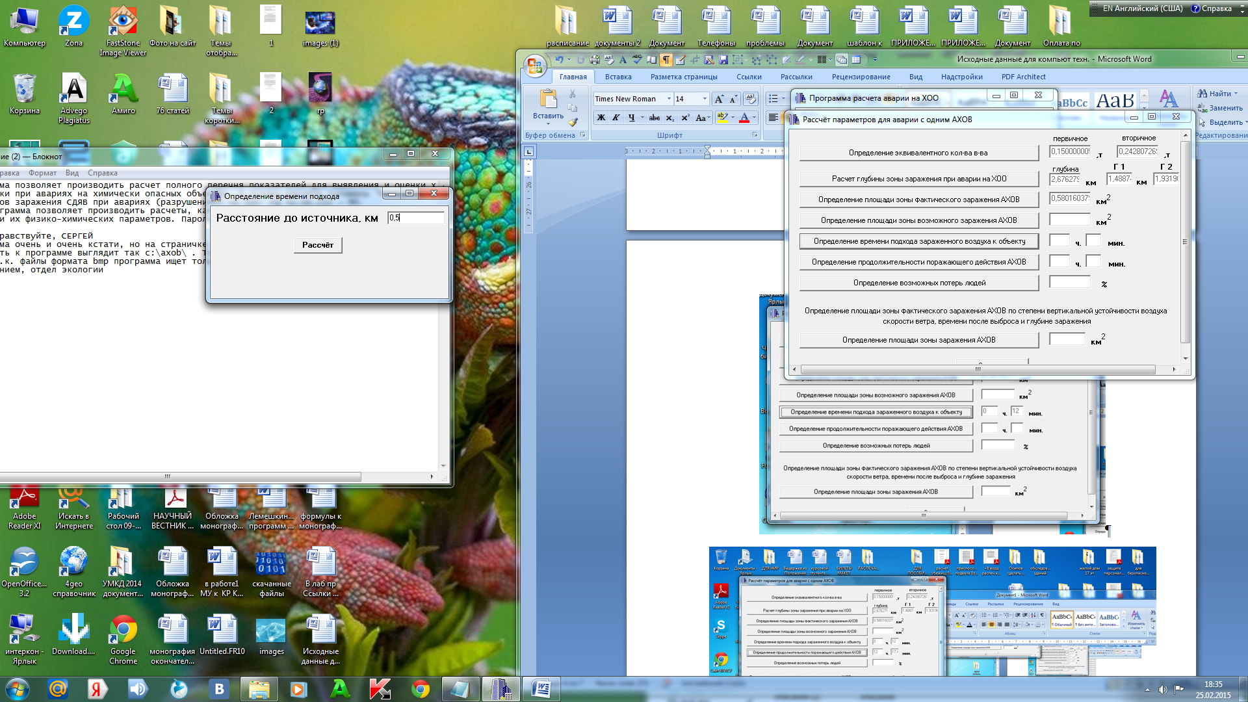Open the font size 14 dropdown

click(705, 99)
